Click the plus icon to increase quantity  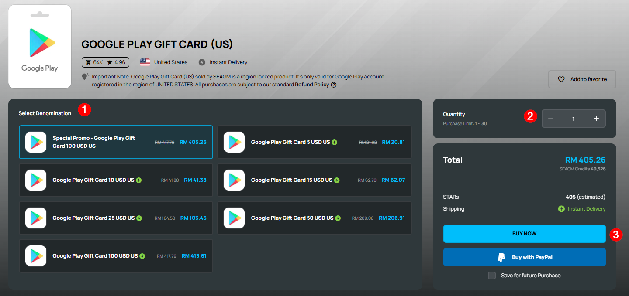click(596, 119)
